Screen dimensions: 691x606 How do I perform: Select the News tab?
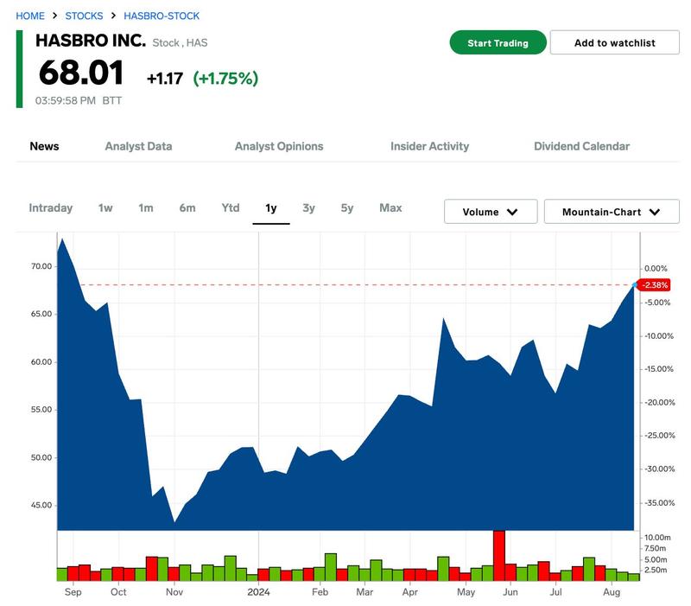pyautogui.click(x=44, y=146)
